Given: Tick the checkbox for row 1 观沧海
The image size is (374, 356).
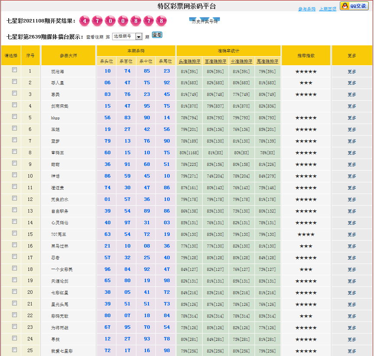Looking at the screenshot, I should [15, 70].
